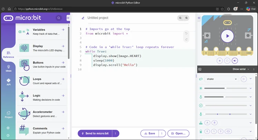The image size is (258, 140).
Task: Switch to the Project tab
Action: tap(9, 115)
